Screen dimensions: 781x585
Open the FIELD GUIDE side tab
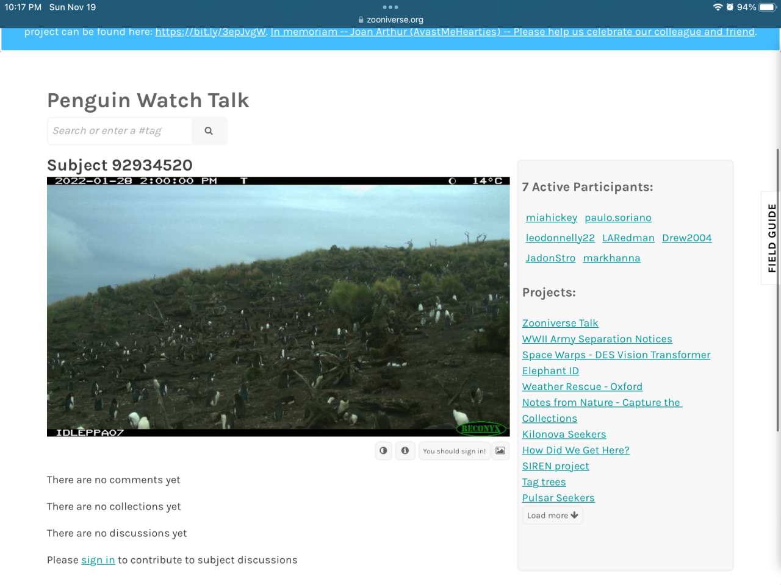(772, 238)
